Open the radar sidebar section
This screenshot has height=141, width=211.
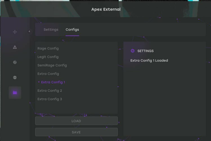pyautogui.click(x=15, y=62)
